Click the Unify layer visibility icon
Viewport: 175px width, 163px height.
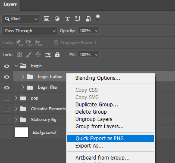pos(29,43)
